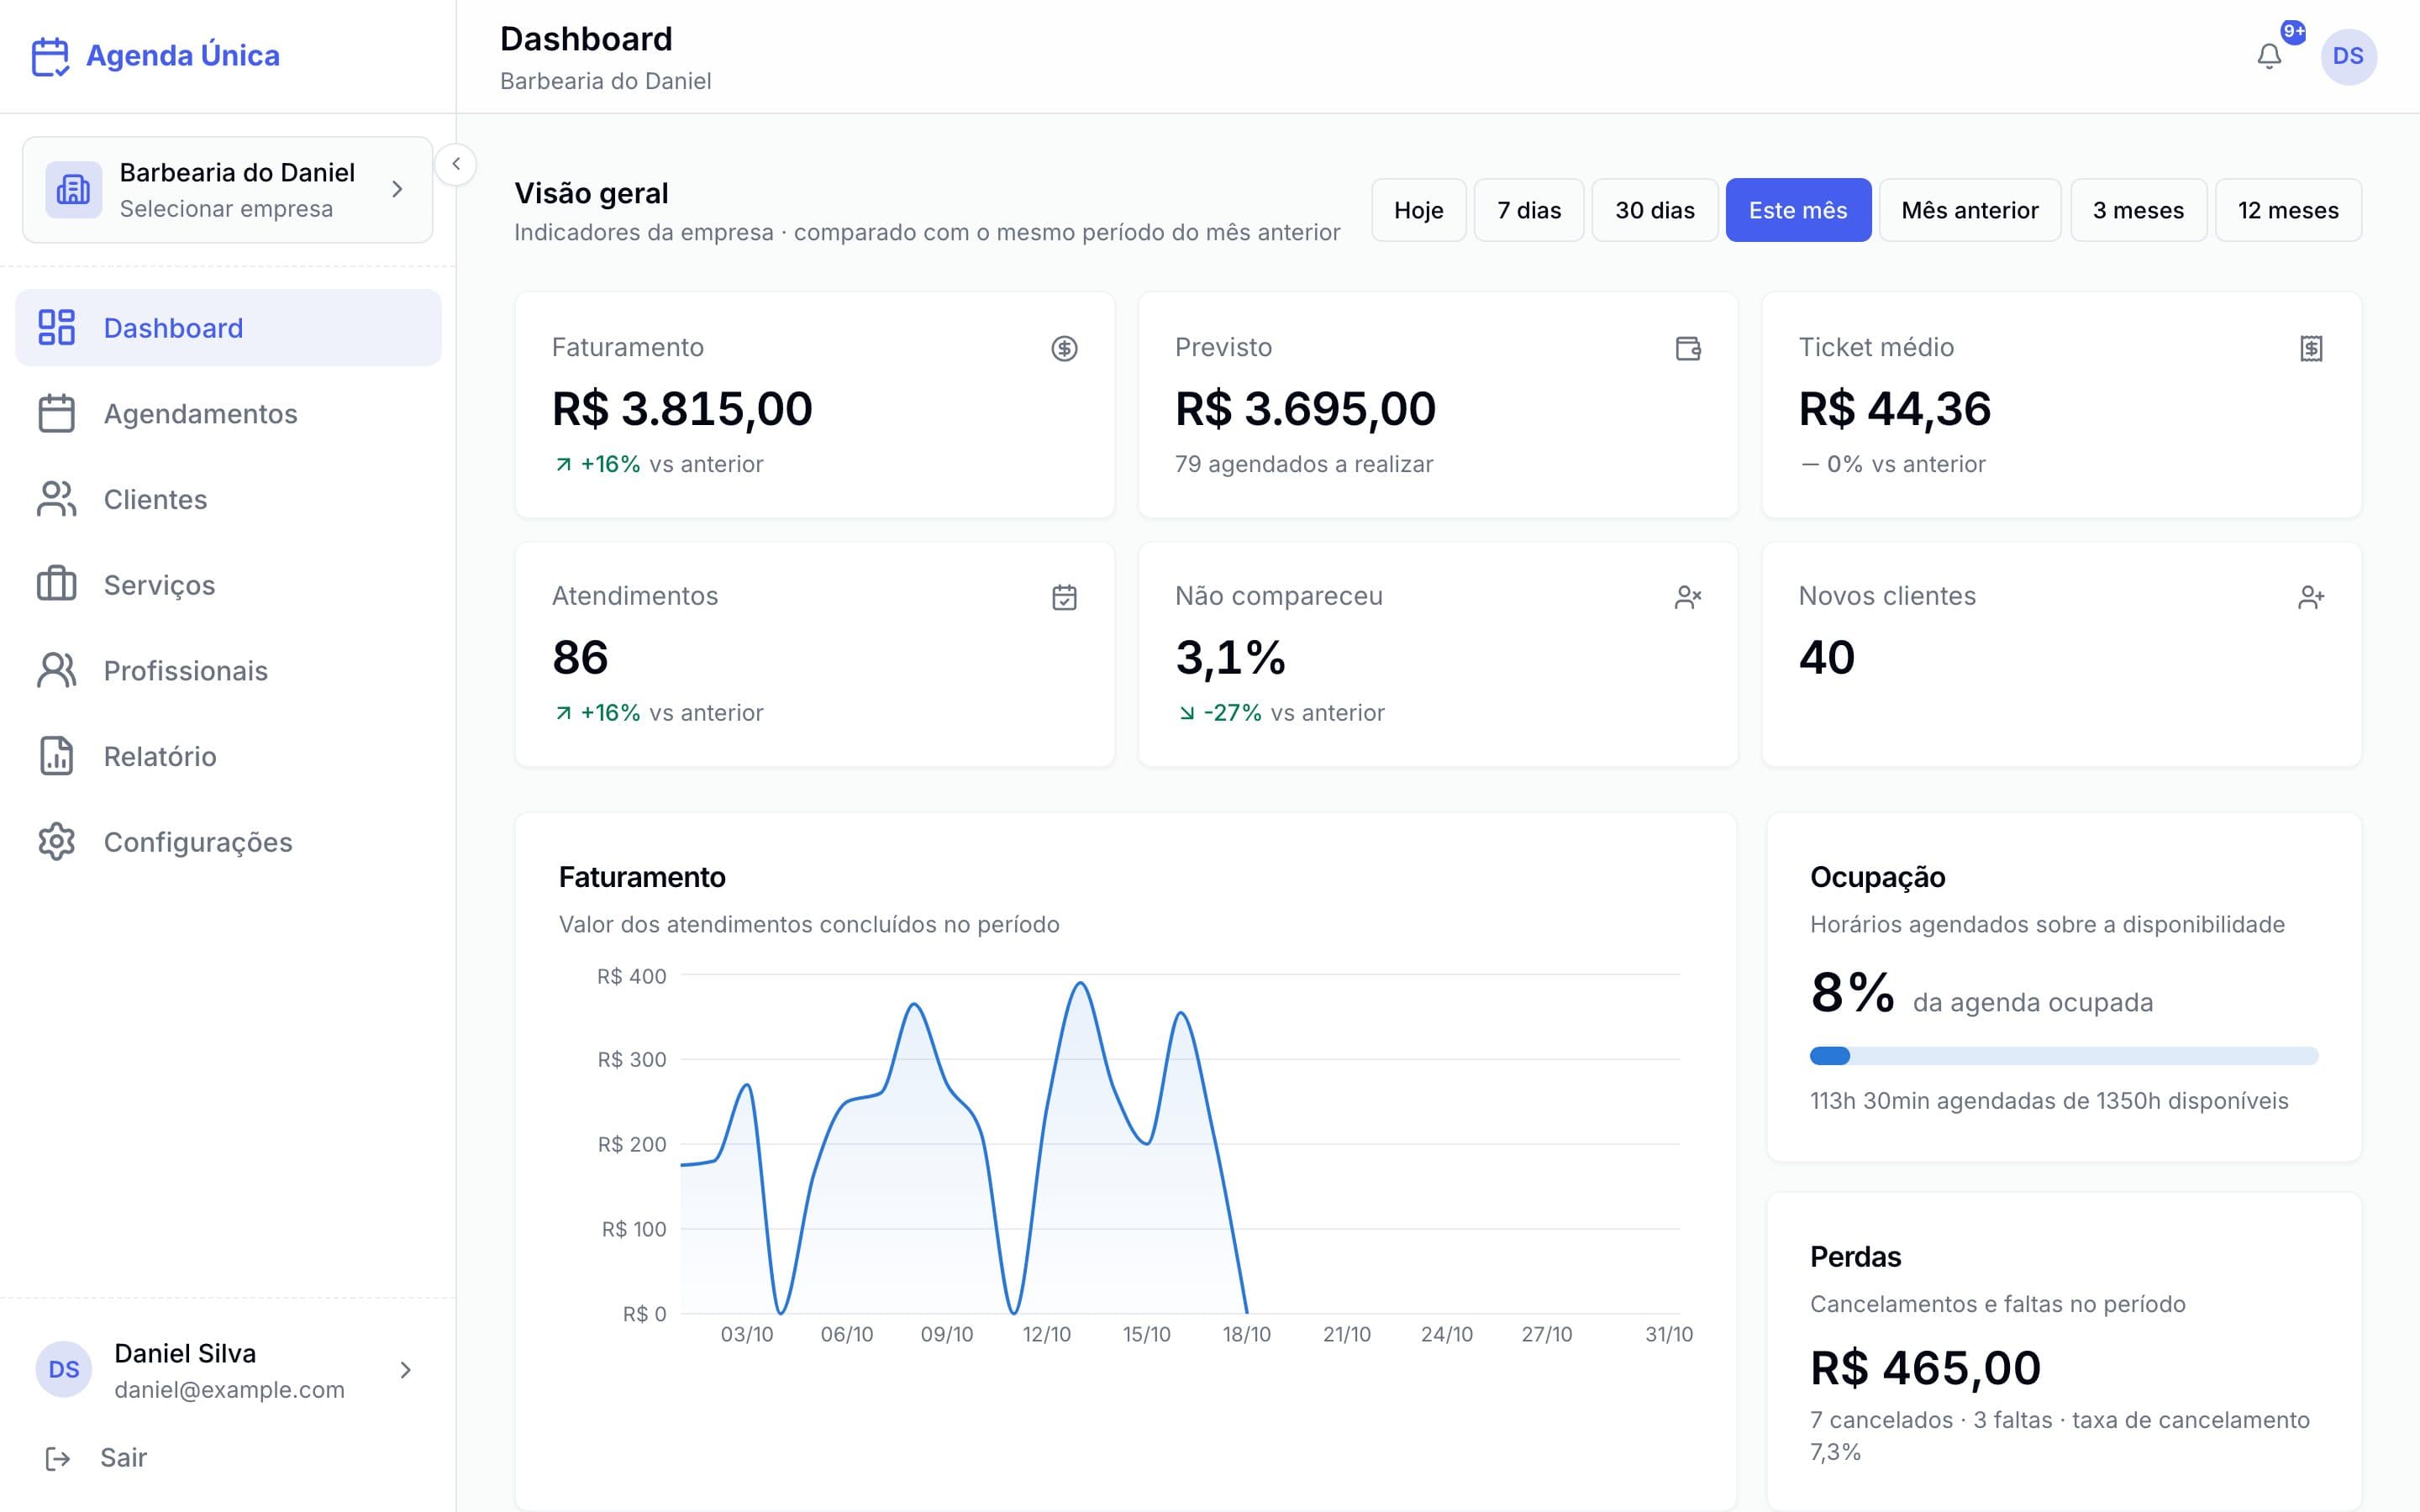
Task: Click Barbearia do Daniel company name in selector
Action: coord(237,172)
